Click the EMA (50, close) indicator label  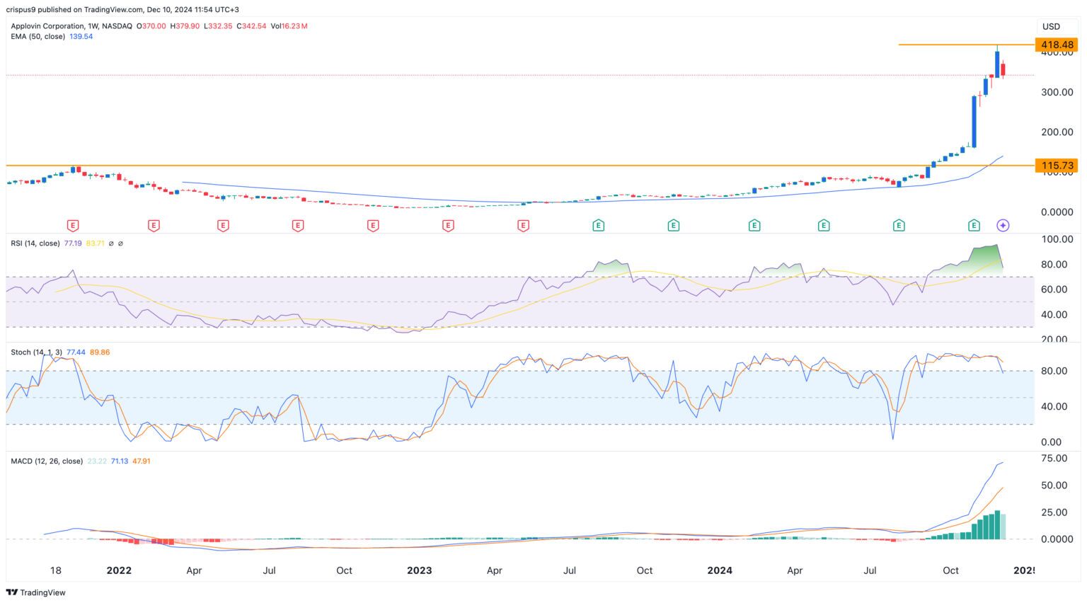[38, 36]
